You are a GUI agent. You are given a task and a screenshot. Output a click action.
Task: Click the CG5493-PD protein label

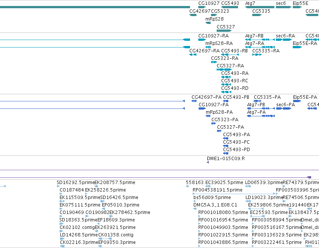237,150
